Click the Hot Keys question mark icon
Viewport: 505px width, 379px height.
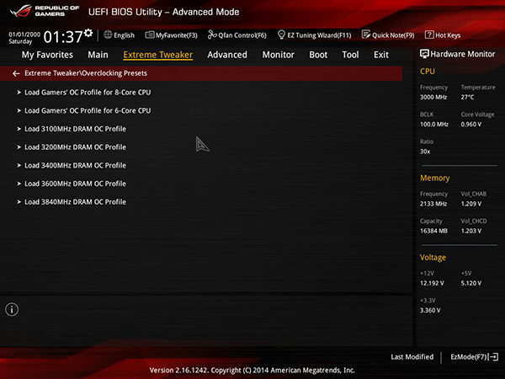click(429, 35)
